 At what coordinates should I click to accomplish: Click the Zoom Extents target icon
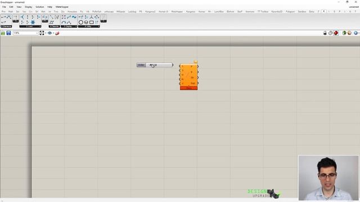(x=42, y=33)
